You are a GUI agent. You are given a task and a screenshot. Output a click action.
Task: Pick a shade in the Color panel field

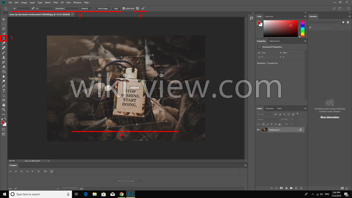[281, 29]
